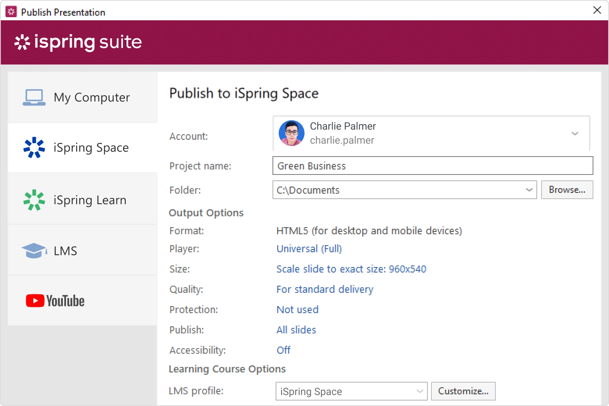Screen dimensions: 609x406
Task: Click Browse to choose a folder
Action: coord(567,190)
